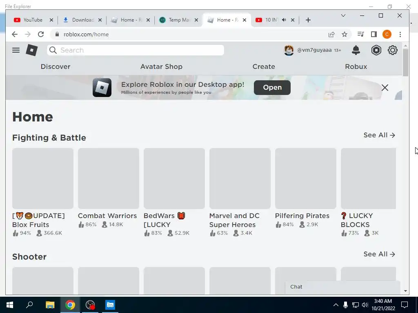Open the Avatar Shop page
The height and width of the screenshot is (313, 418).
pos(161,66)
